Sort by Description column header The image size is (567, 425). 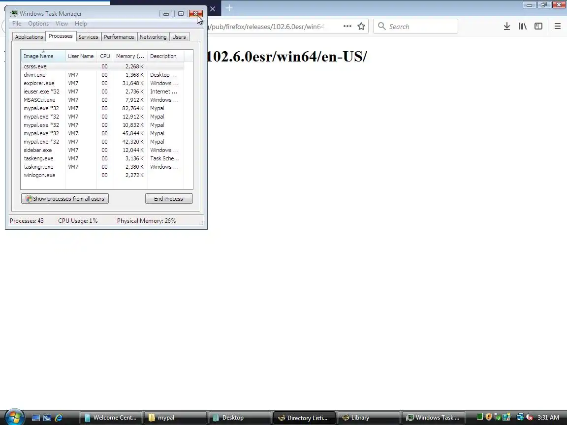click(165, 56)
